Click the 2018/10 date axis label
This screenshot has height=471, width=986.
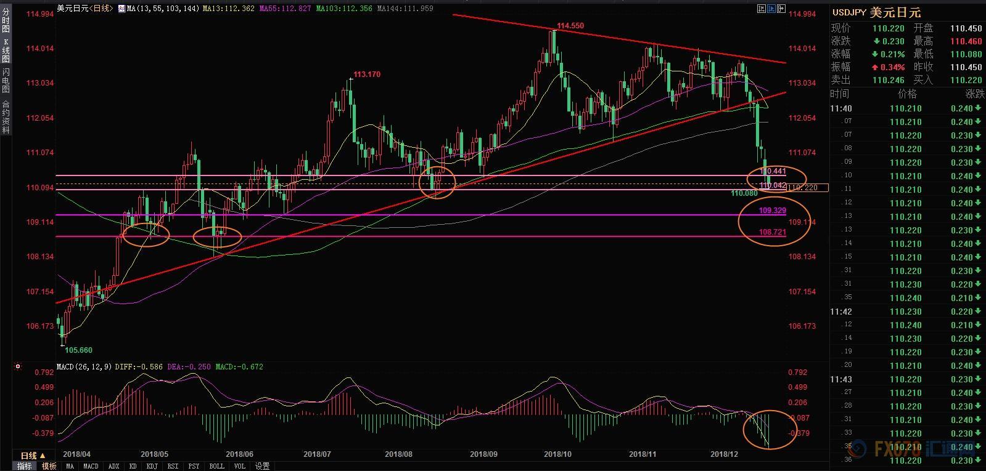coord(558,454)
